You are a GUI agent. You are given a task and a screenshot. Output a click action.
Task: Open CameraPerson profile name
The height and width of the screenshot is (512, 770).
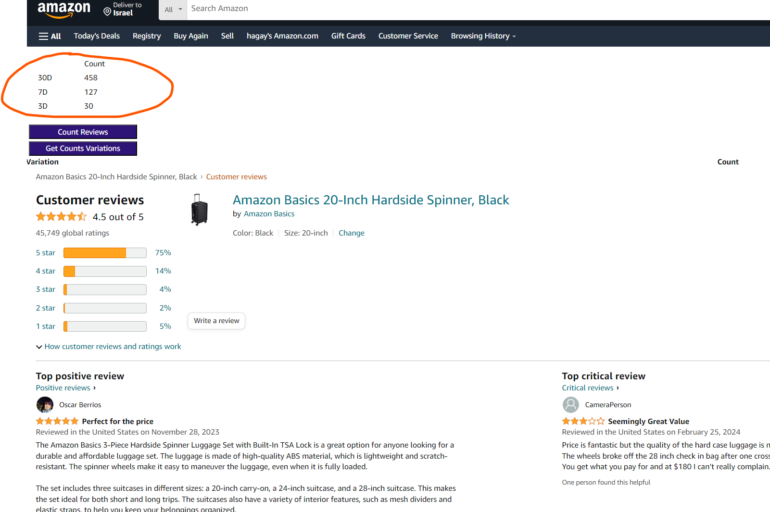608,405
